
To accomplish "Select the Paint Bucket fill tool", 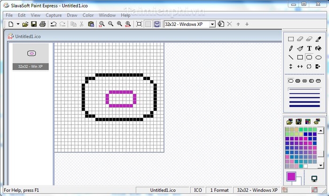I will click(x=318, y=48).
